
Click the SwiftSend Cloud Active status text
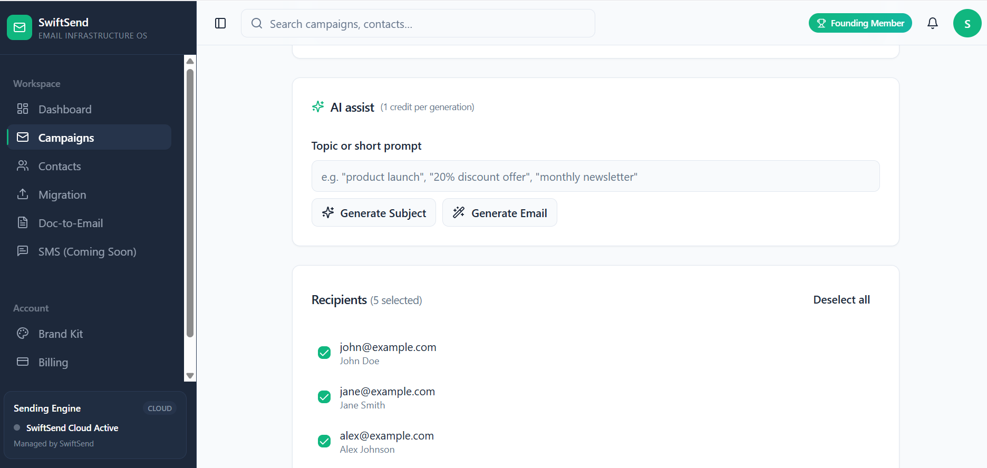(x=72, y=428)
